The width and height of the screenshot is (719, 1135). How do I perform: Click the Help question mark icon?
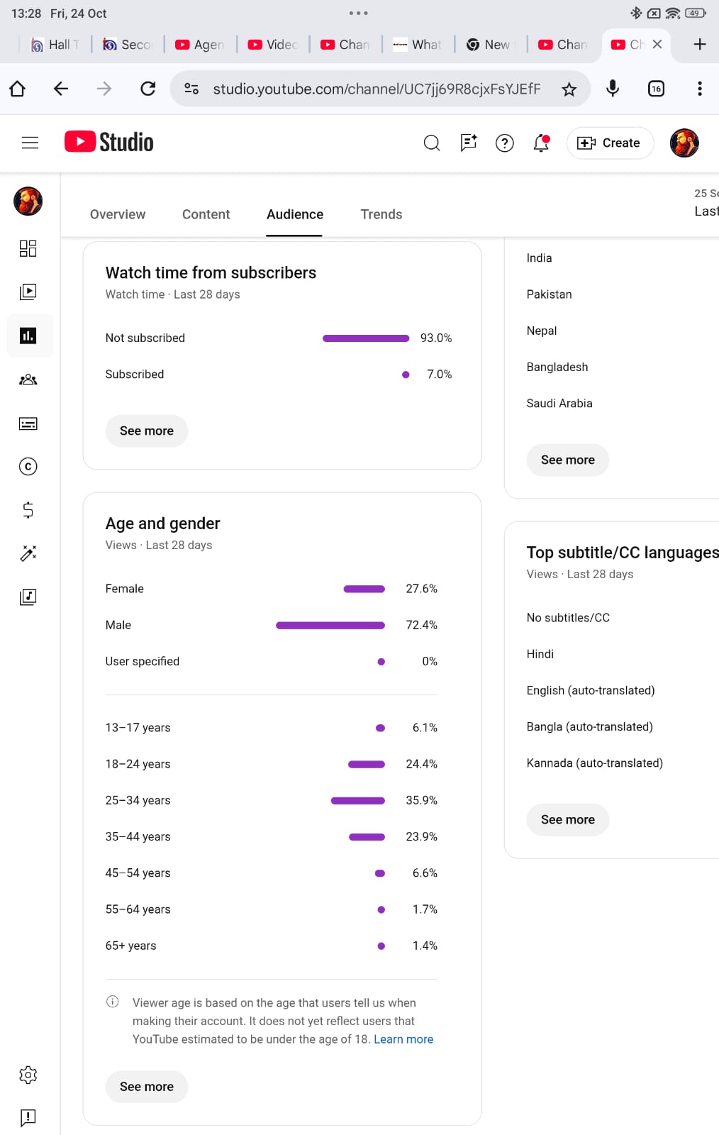click(x=505, y=143)
